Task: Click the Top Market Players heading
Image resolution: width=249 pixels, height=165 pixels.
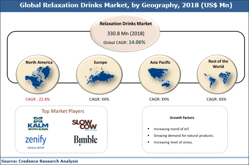Action: 63,111
